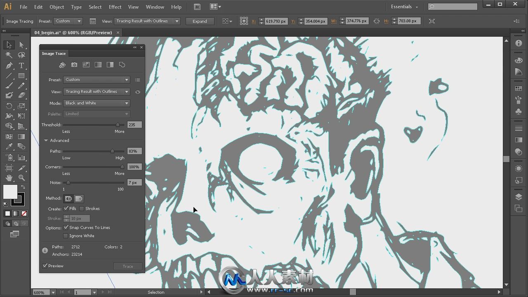Open the Symbols panel club icon
528x297 pixels.
pos(519,111)
